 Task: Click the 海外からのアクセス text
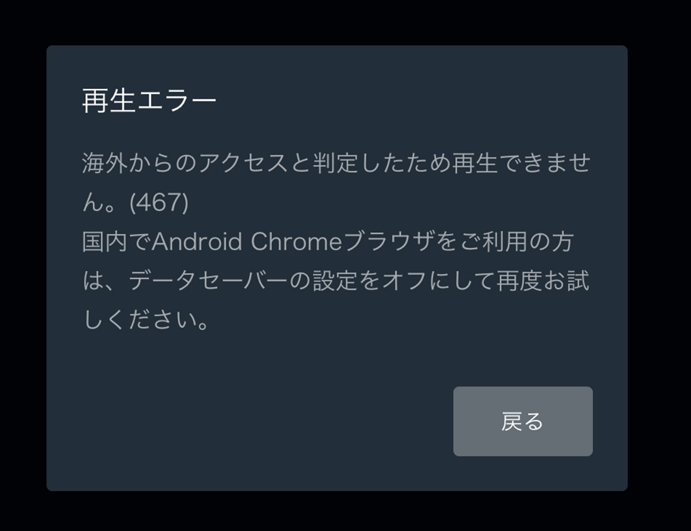(x=185, y=163)
